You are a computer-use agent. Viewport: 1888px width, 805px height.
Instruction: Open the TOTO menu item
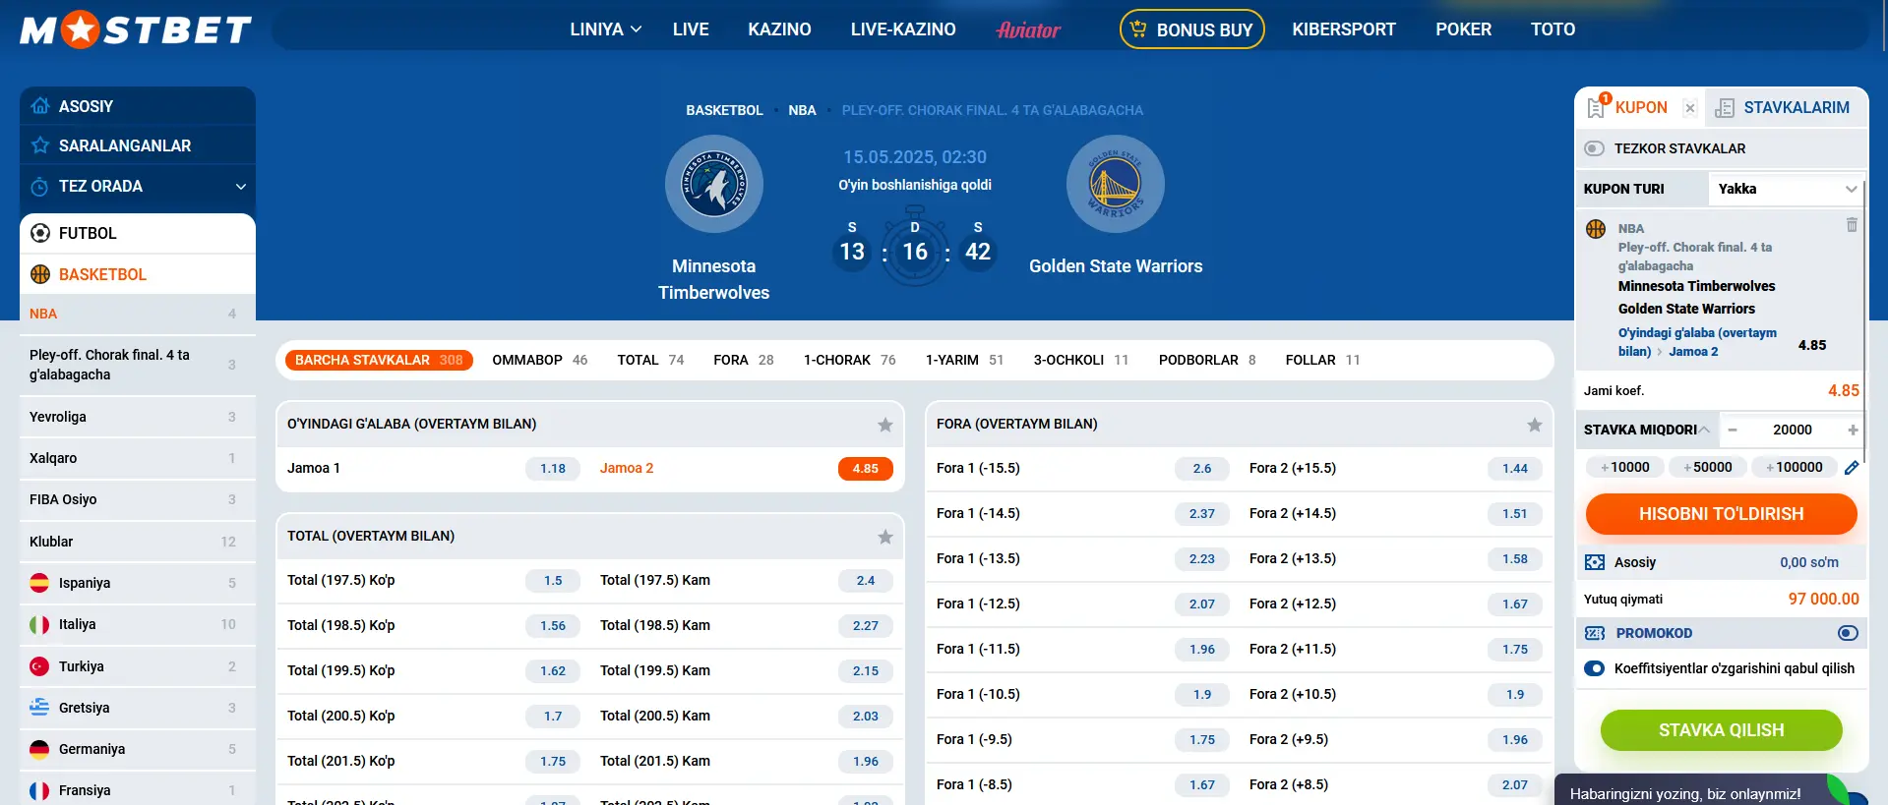click(x=1553, y=29)
